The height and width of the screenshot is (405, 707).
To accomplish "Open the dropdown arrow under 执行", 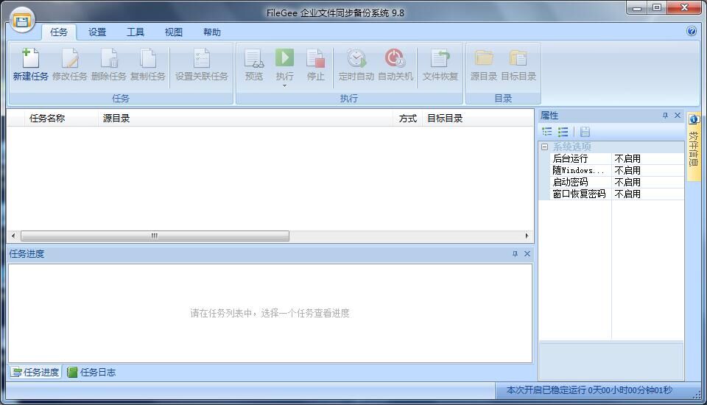I will click(x=284, y=85).
